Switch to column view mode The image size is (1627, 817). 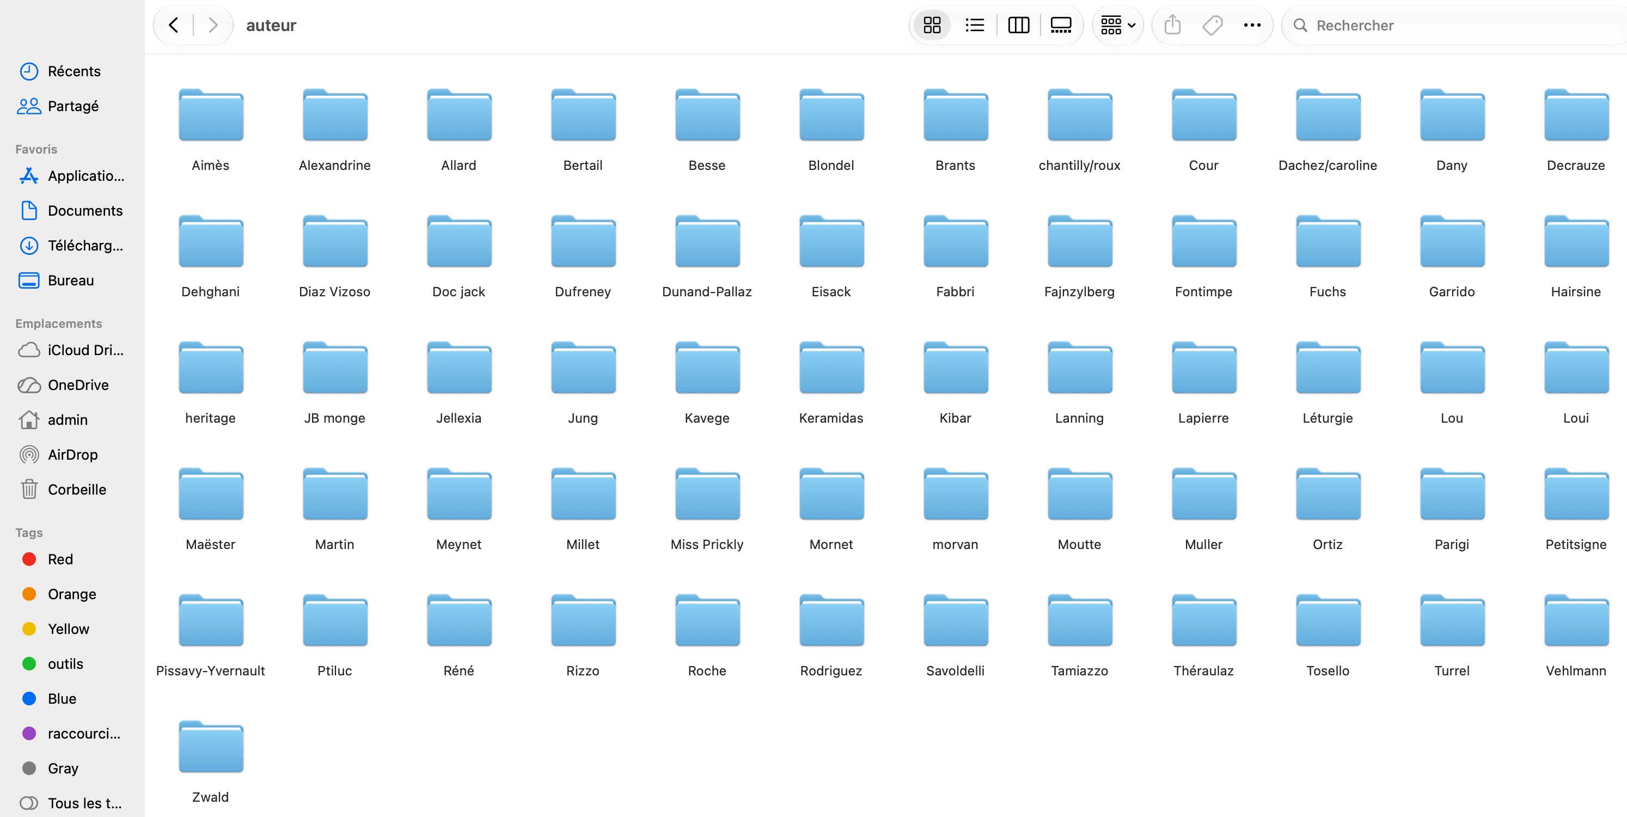coord(1018,25)
